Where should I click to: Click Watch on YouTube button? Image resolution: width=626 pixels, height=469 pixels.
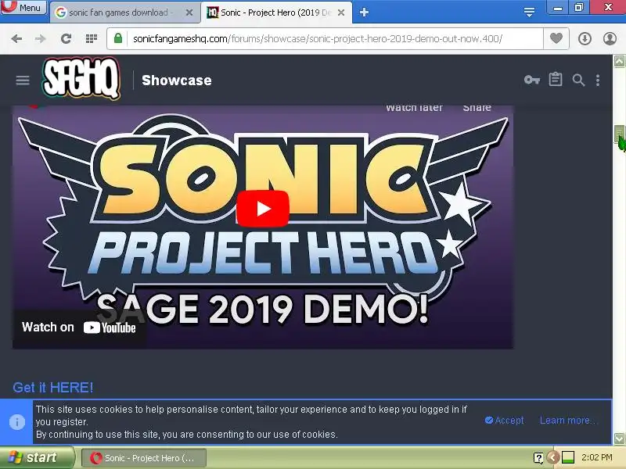[x=79, y=328]
